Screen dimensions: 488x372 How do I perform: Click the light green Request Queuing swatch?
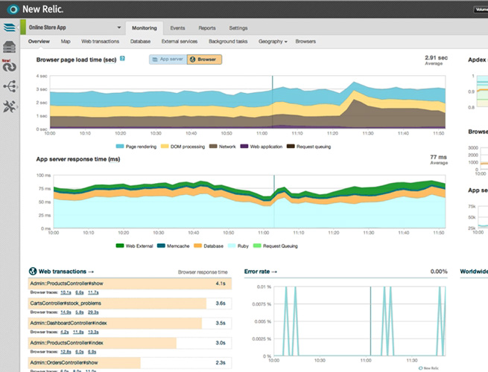[257, 246]
